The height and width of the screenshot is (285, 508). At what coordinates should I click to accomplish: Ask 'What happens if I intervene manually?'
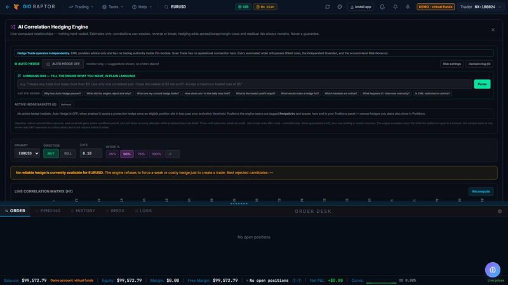click(x=386, y=93)
